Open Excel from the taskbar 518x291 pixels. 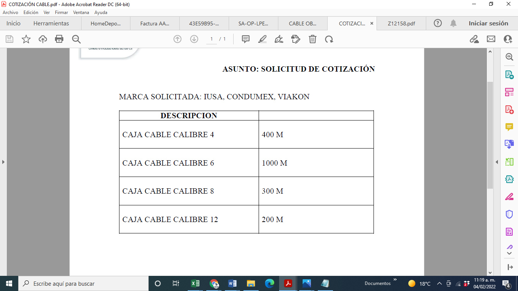pos(195,283)
